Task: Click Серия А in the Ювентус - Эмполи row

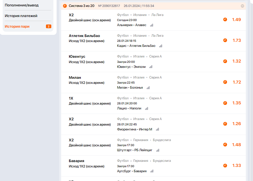Action: [x=155, y=56]
